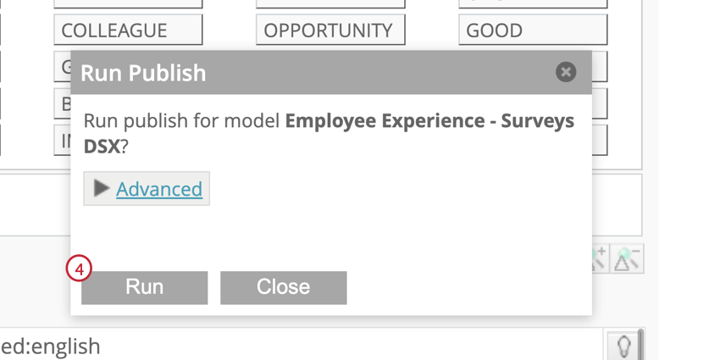The image size is (720, 360).
Task: Click the partially hidden box starting with G
Action: click(62, 66)
